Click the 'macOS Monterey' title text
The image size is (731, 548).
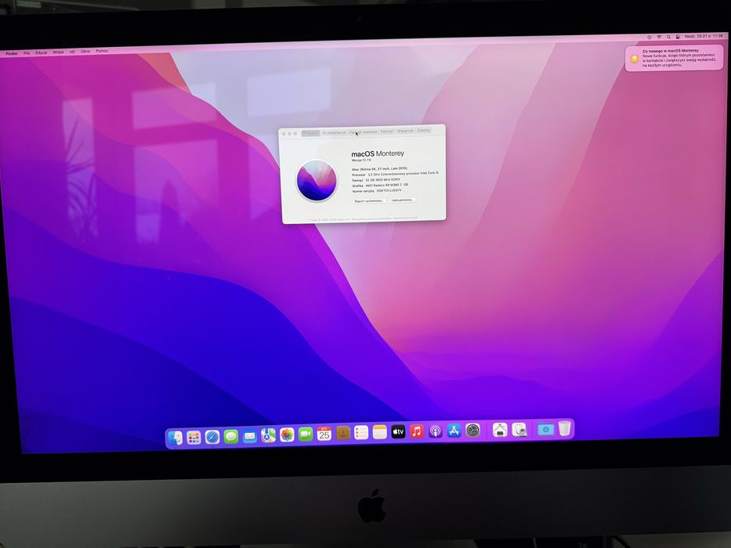(378, 153)
